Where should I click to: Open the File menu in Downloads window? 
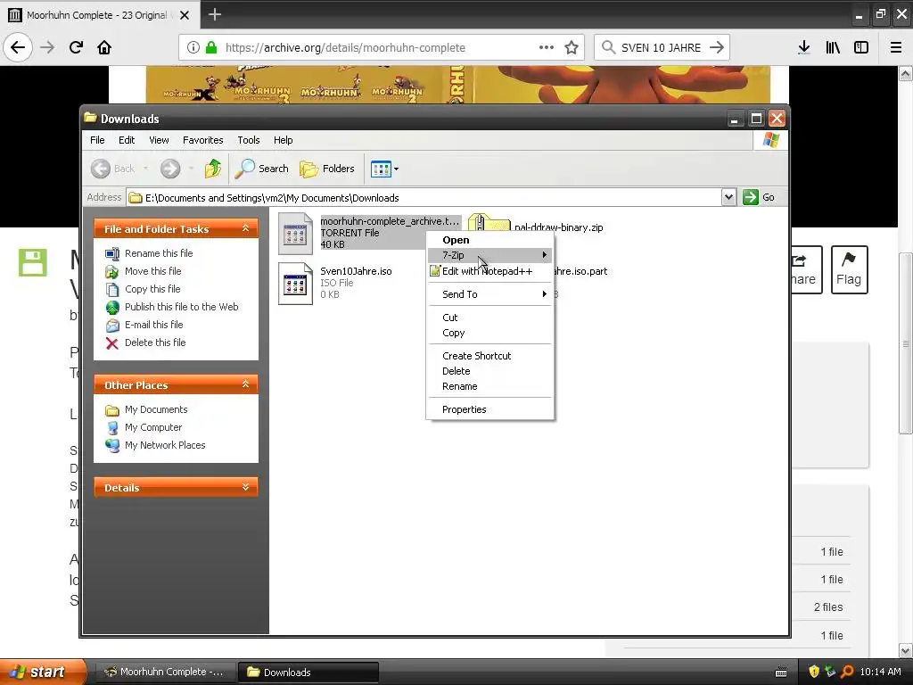click(97, 140)
